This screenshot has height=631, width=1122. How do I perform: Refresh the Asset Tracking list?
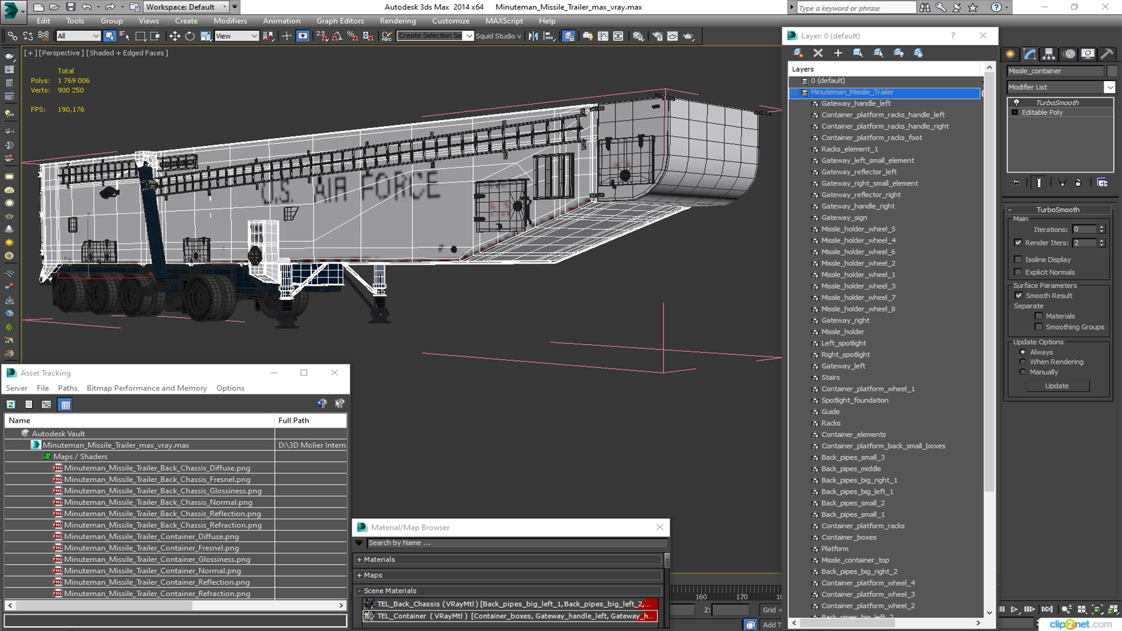[11, 404]
